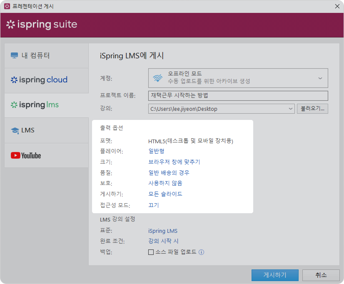Click the 강의 시작 시 completion link

163,242
